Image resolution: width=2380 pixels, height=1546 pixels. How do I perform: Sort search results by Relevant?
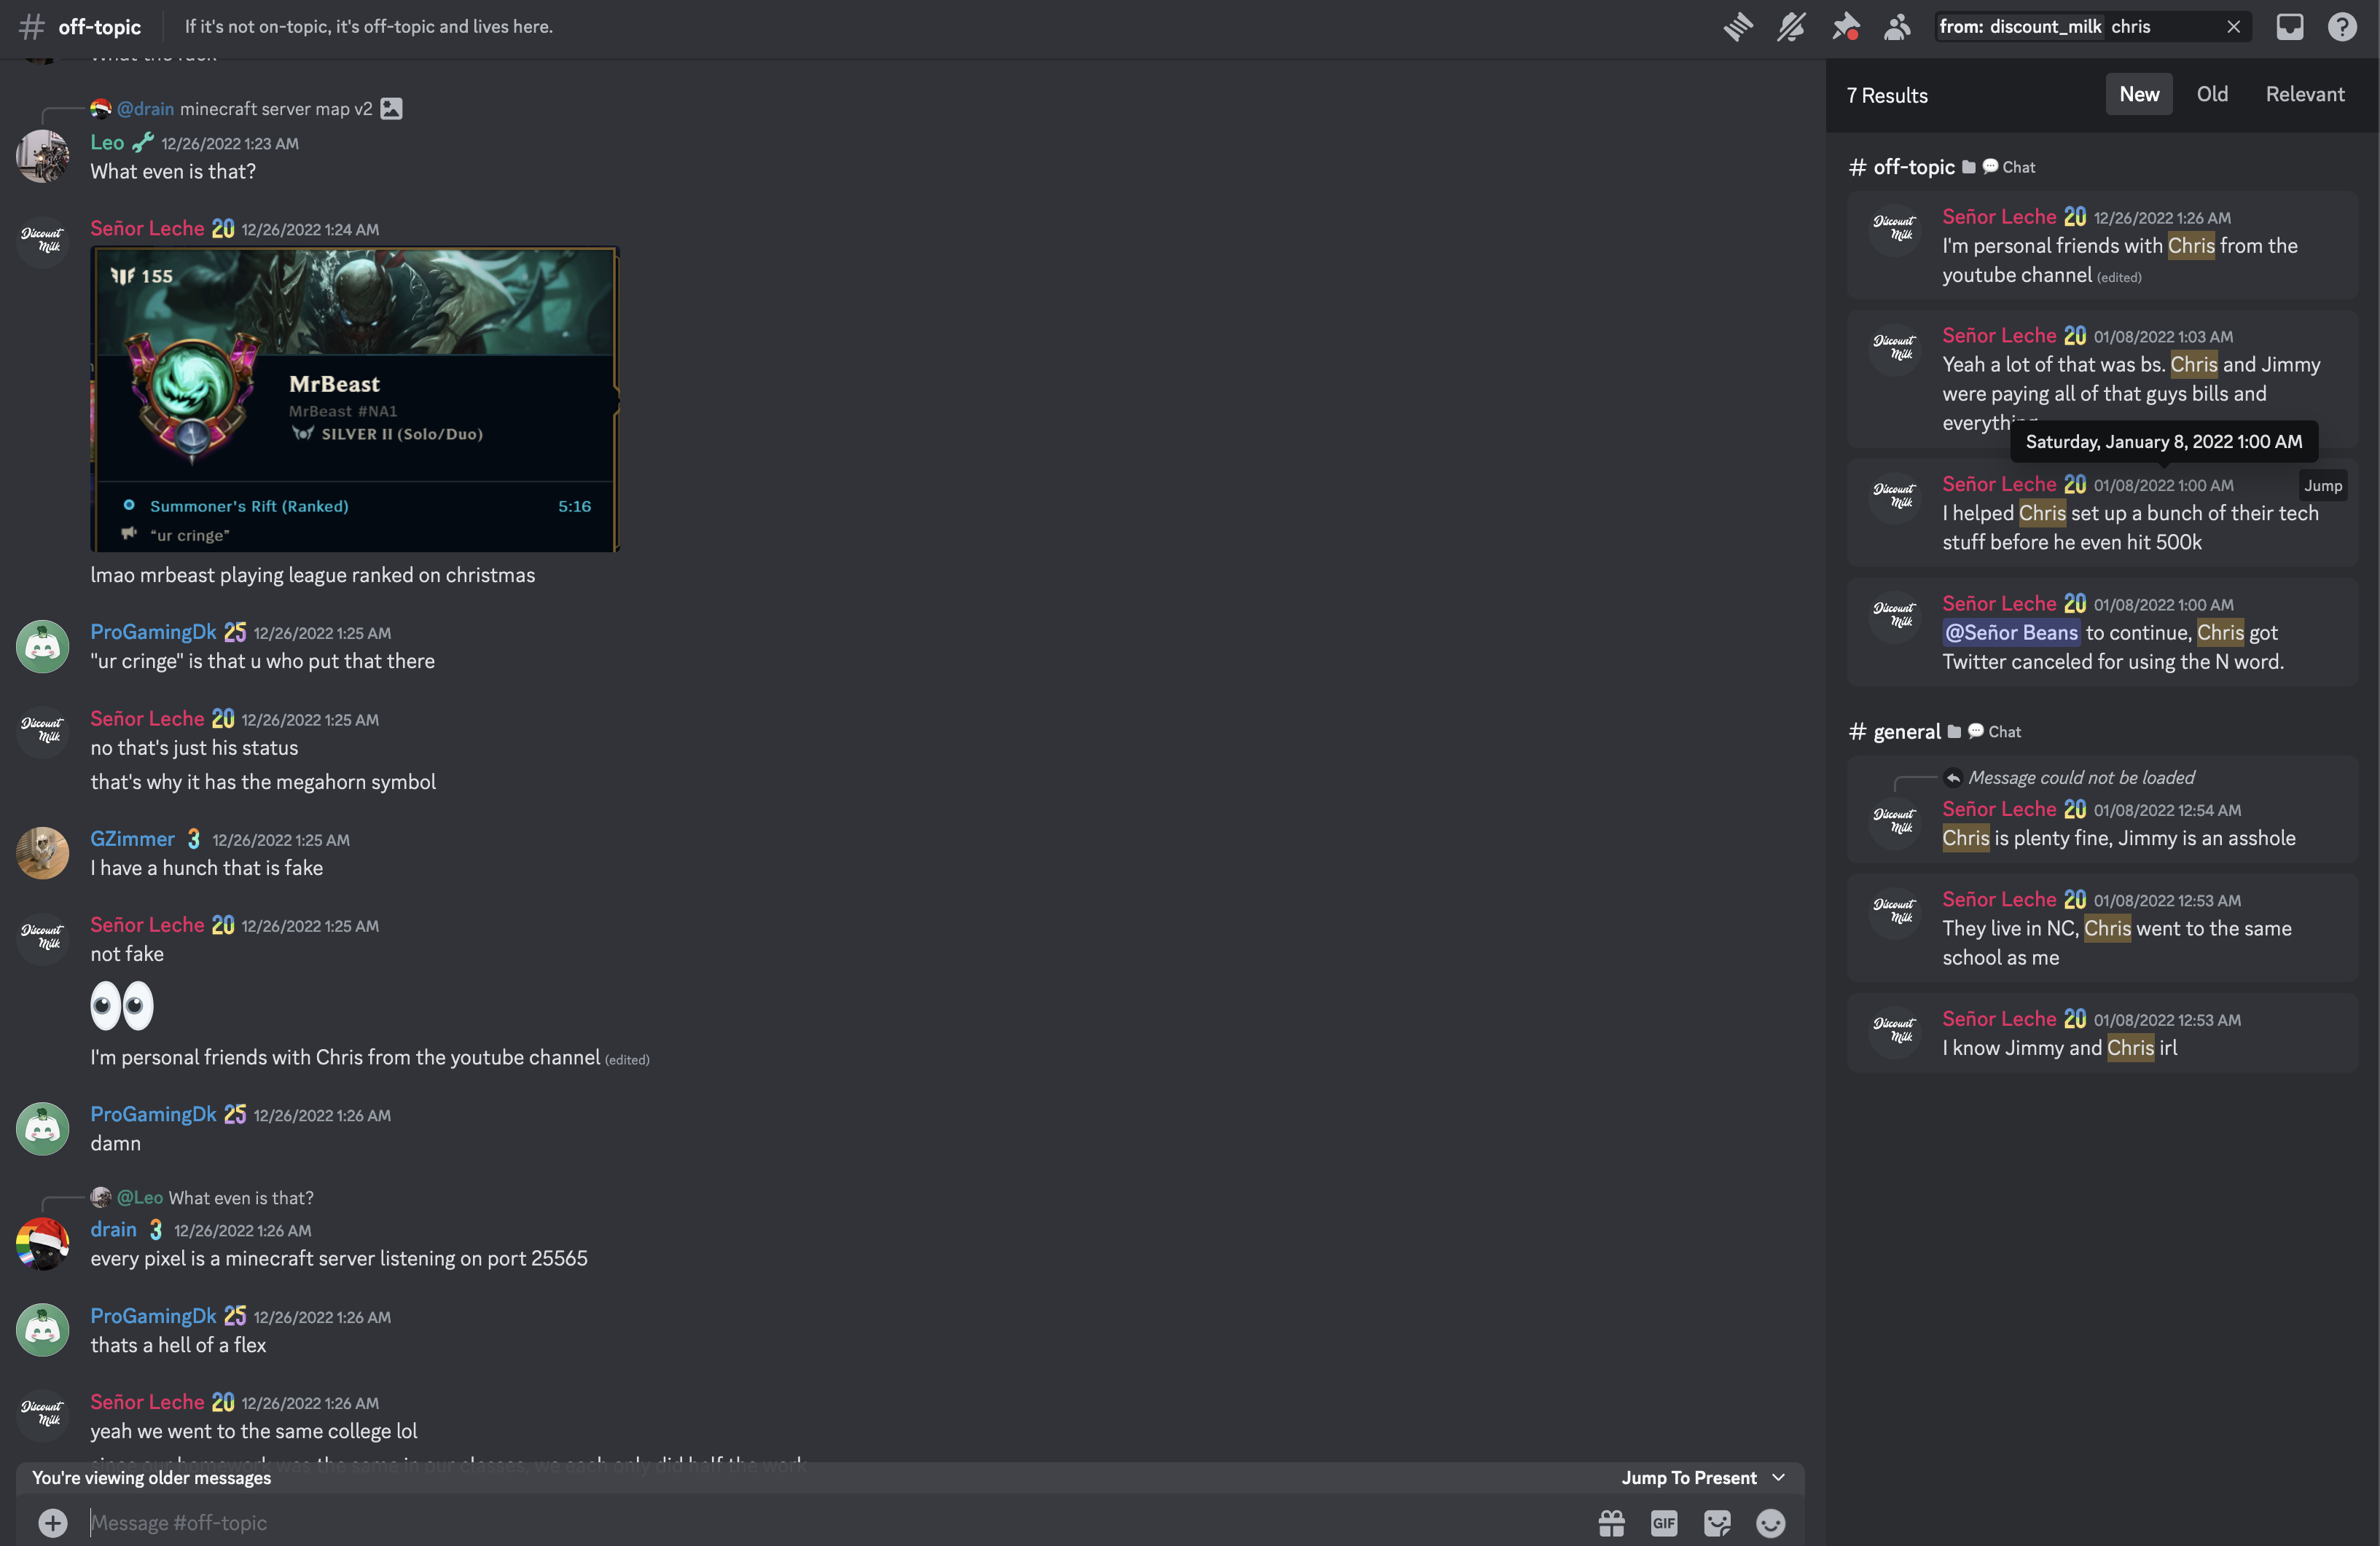click(x=2305, y=94)
